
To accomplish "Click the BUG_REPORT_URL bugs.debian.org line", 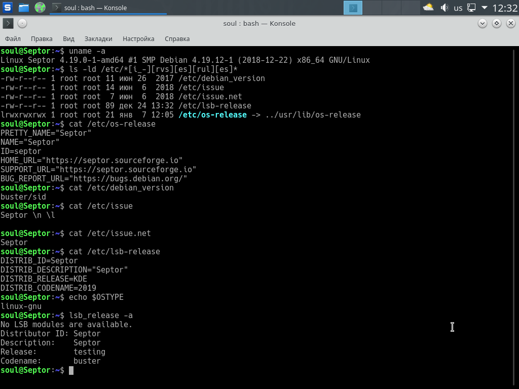I will pos(94,179).
